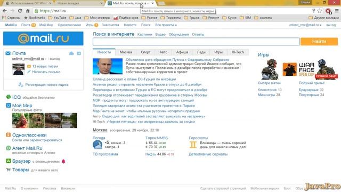Viewport: 341px width, 192px height.
Task: Open the coursera bookmarks folder
Action: (263, 18)
